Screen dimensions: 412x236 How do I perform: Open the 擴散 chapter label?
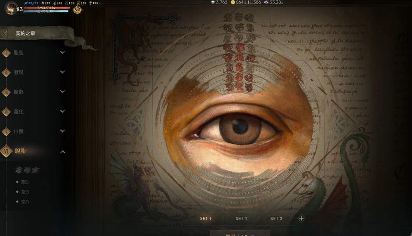pyautogui.click(x=19, y=92)
